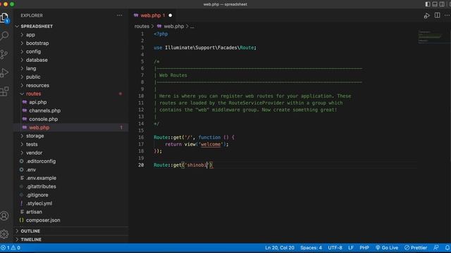This screenshot has width=451, height=253.
Task: Open Explorer more actions ellipsis
Action: click(x=119, y=15)
